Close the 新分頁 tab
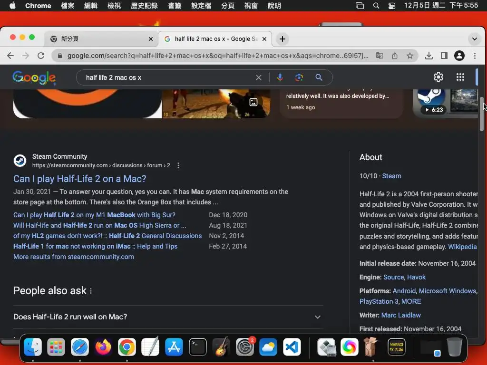Image resolution: width=487 pixels, height=365 pixels. 151,39
